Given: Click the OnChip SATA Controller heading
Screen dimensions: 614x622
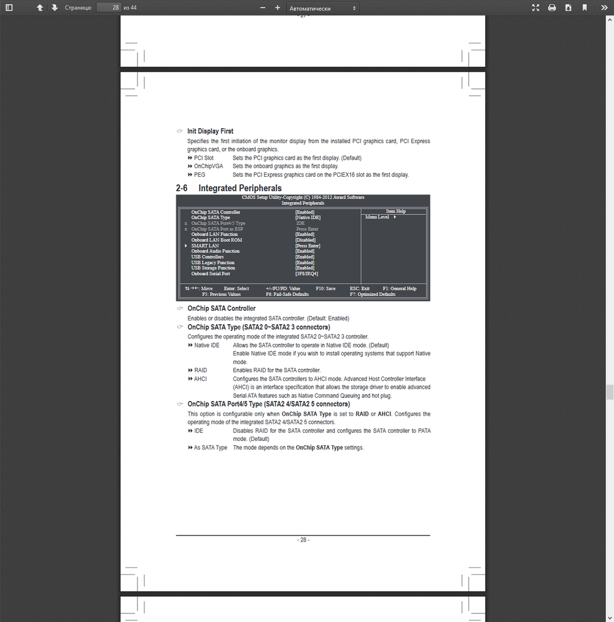Looking at the screenshot, I should coord(221,308).
